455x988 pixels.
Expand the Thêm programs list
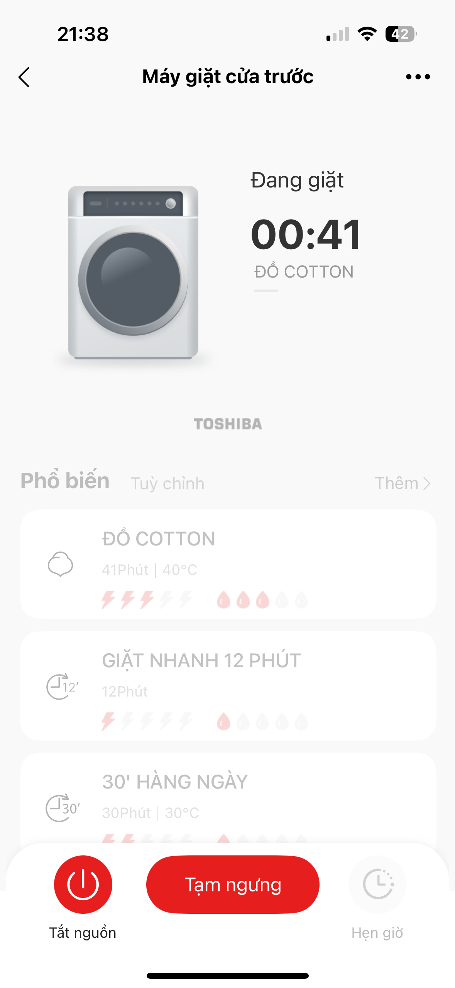click(x=402, y=483)
